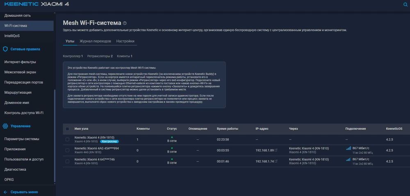This screenshot has width=410, height=196.
Task: Check the Keenetic Xiaomi 4 647***746 row
Action: pyautogui.click(x=68, y=161)
